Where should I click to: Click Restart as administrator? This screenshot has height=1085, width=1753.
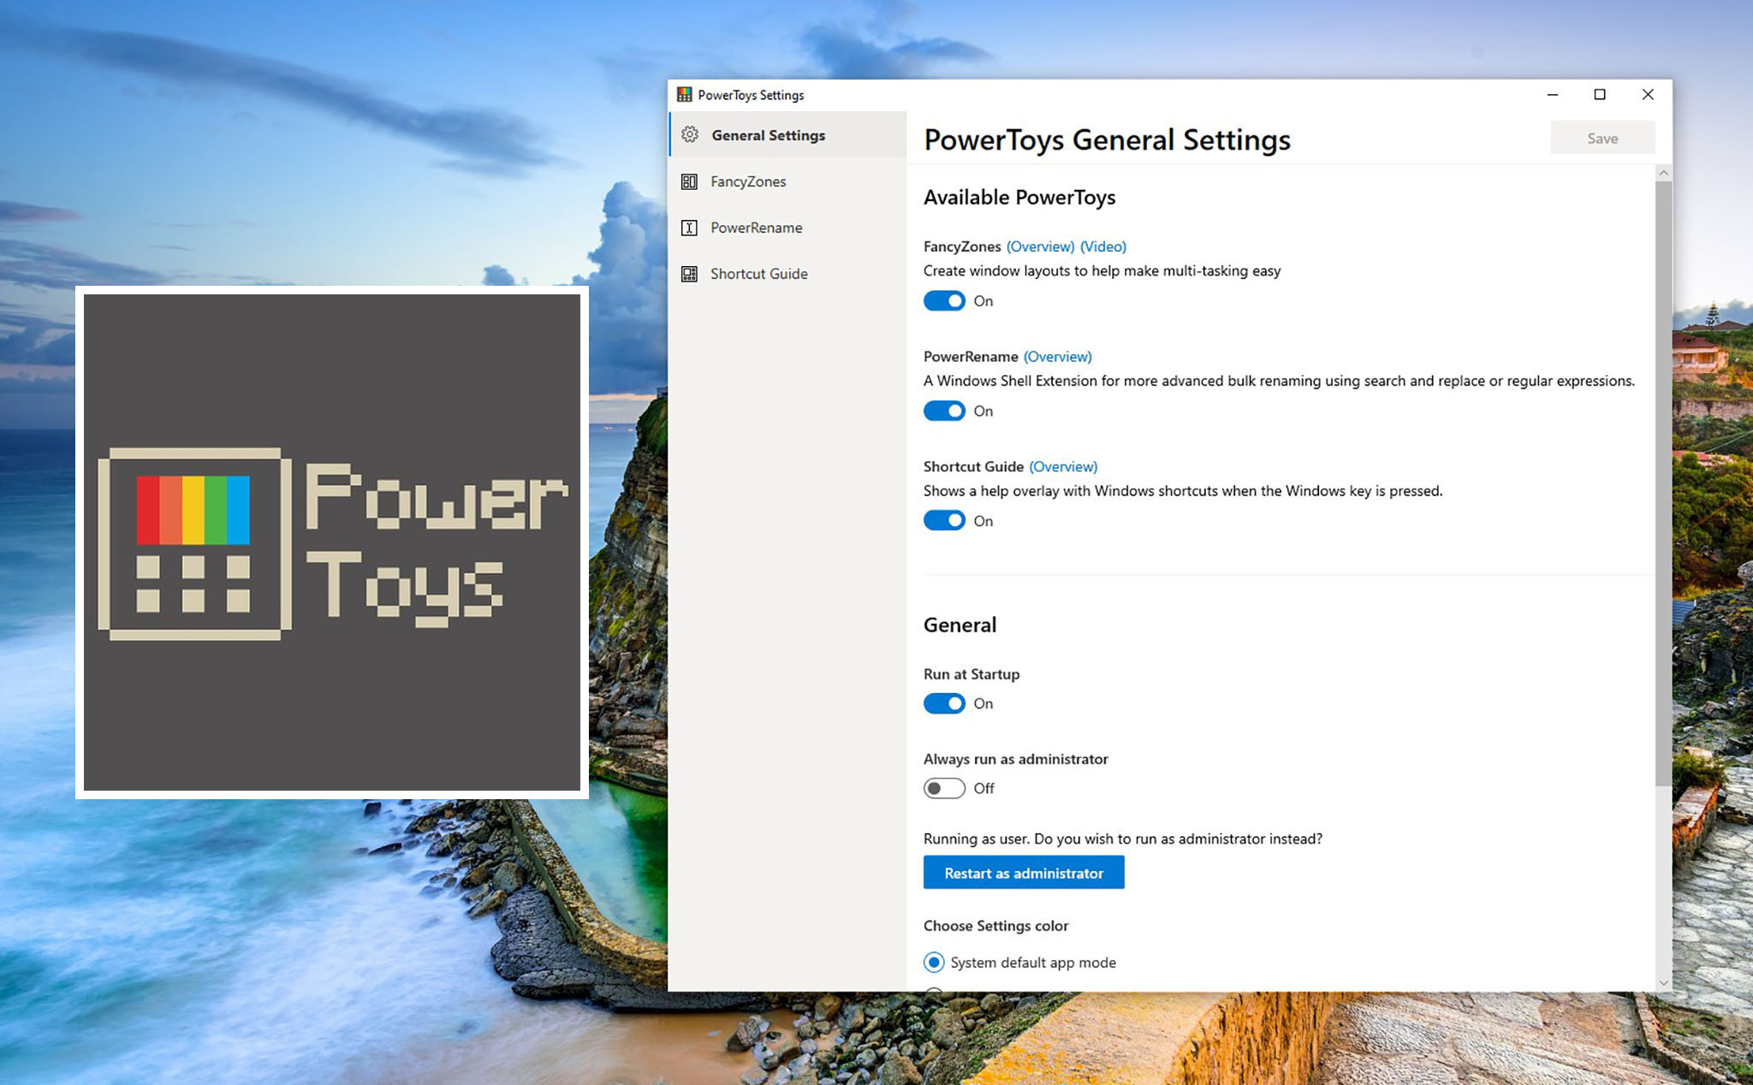pos(1024,872)
